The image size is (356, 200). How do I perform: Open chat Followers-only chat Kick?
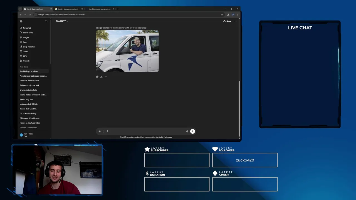(x=33, y=86)
